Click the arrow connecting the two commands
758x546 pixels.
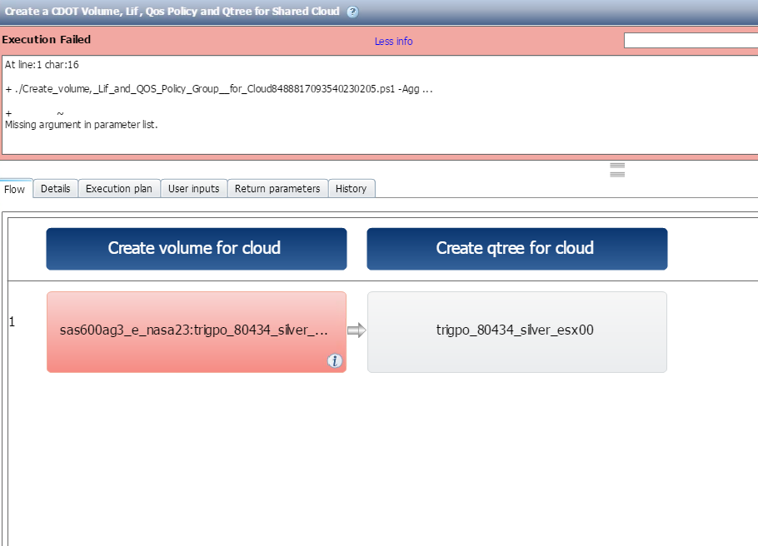[x=357, y=331]
